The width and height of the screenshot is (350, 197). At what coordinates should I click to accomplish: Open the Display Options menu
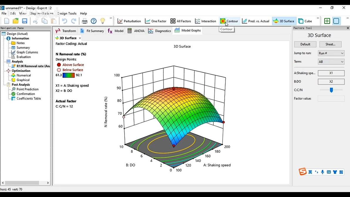[x=41, y=14]
